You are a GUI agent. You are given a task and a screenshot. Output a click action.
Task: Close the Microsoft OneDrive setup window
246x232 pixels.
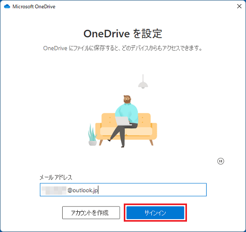pos(239,6)
